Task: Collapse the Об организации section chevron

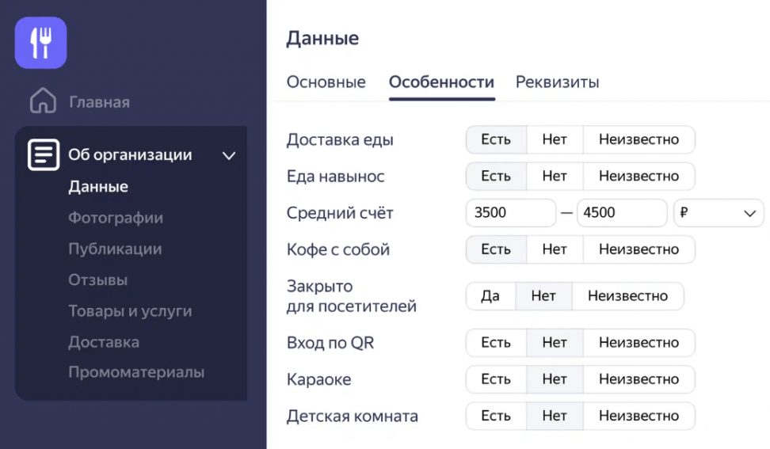Action: (x=229, y=156)
